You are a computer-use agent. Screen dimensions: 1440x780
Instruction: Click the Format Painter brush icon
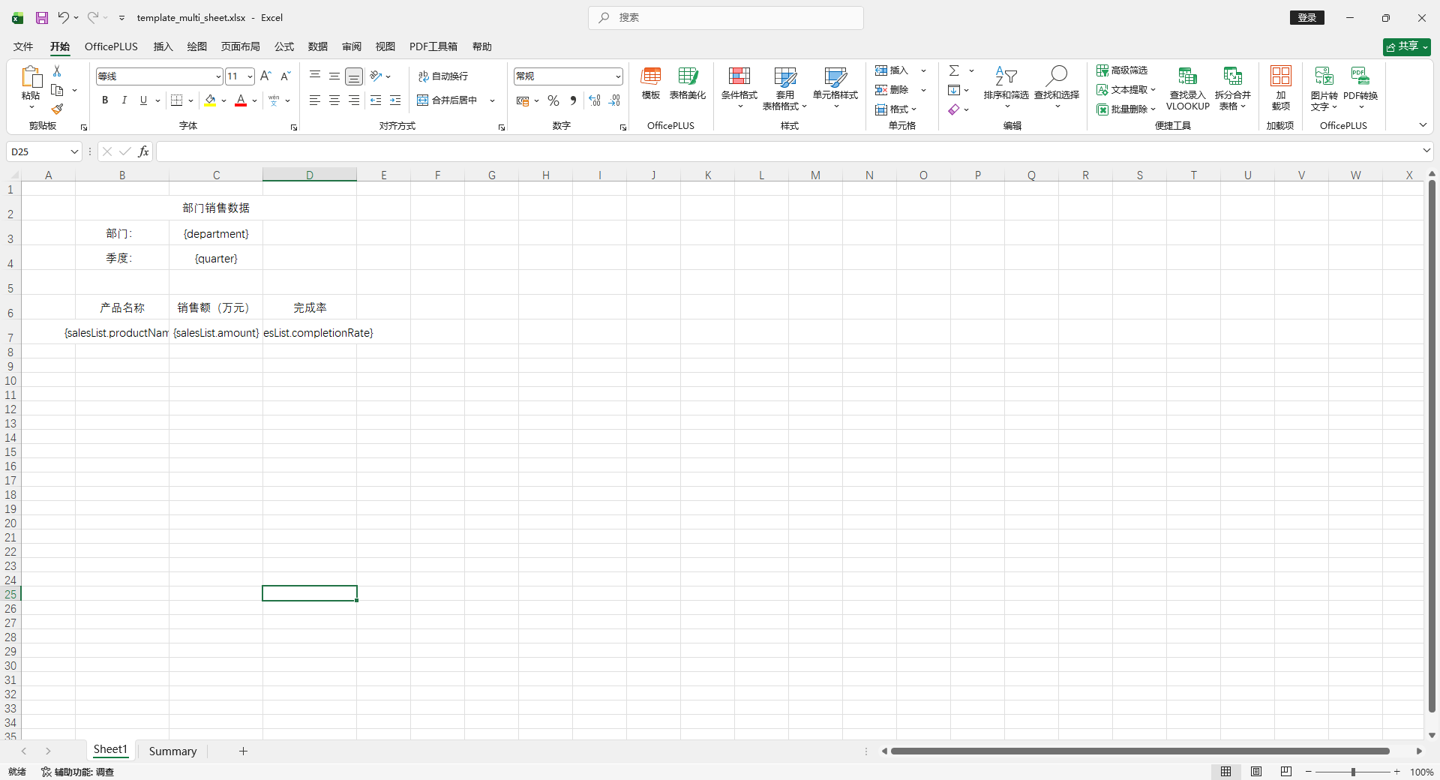pos(57,109)
